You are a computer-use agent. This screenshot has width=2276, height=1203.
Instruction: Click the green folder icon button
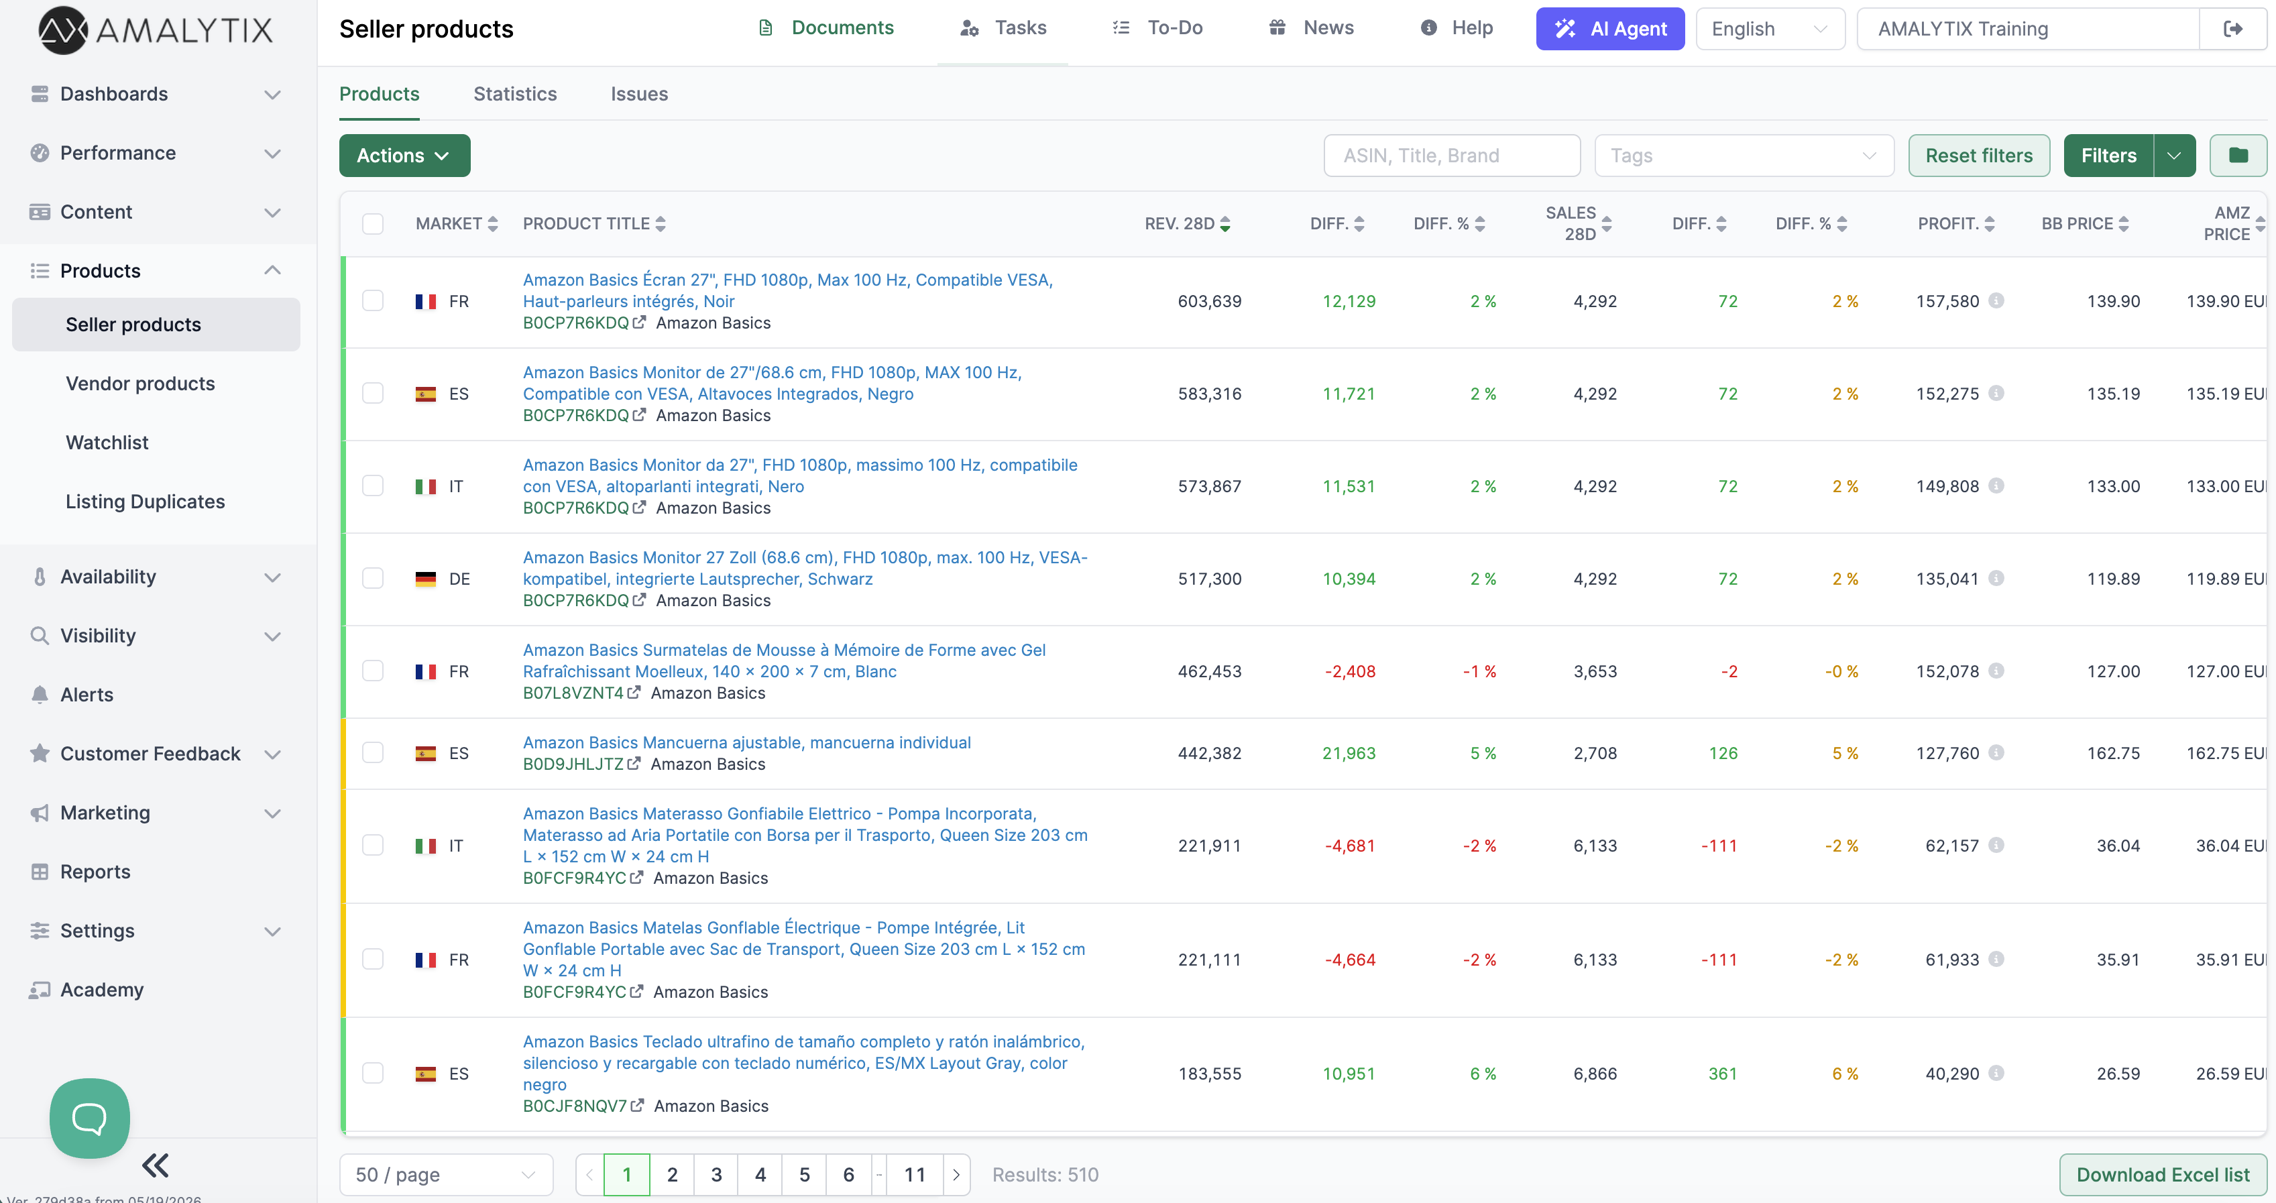[x=2238, y=156]
